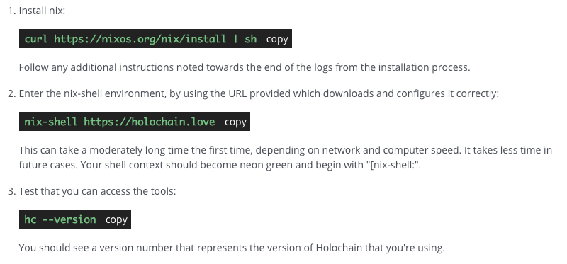
Task: Click the "Install nix:" step text
Action: [42, 11]
